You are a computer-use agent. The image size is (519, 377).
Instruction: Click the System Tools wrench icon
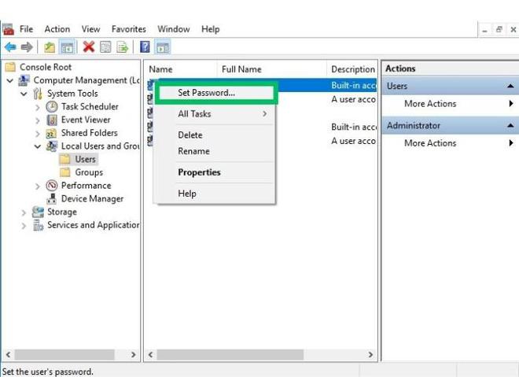point(38,94)
